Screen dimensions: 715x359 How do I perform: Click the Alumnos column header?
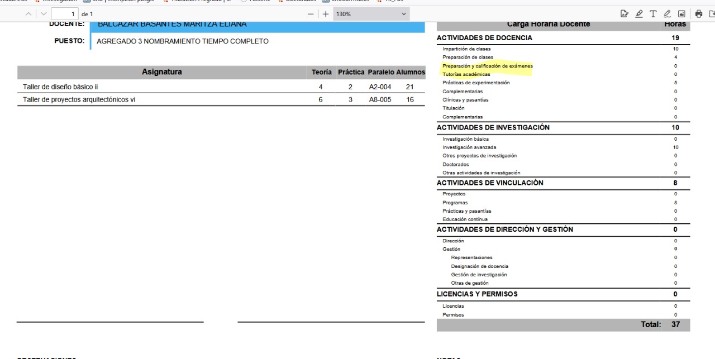pos(411,72)
